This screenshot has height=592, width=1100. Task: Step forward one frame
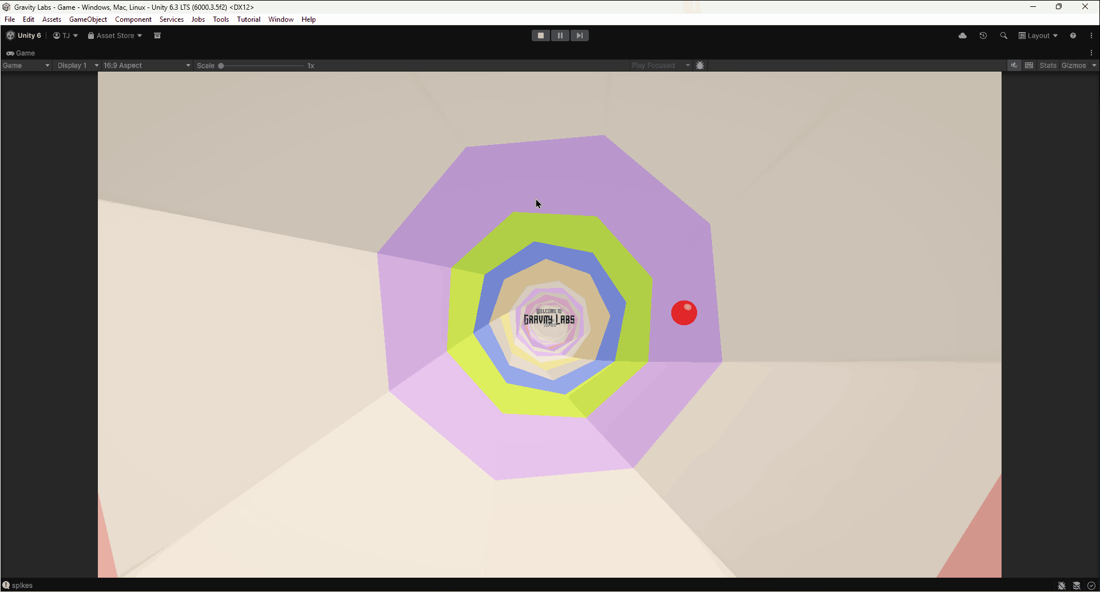(579, 35)
